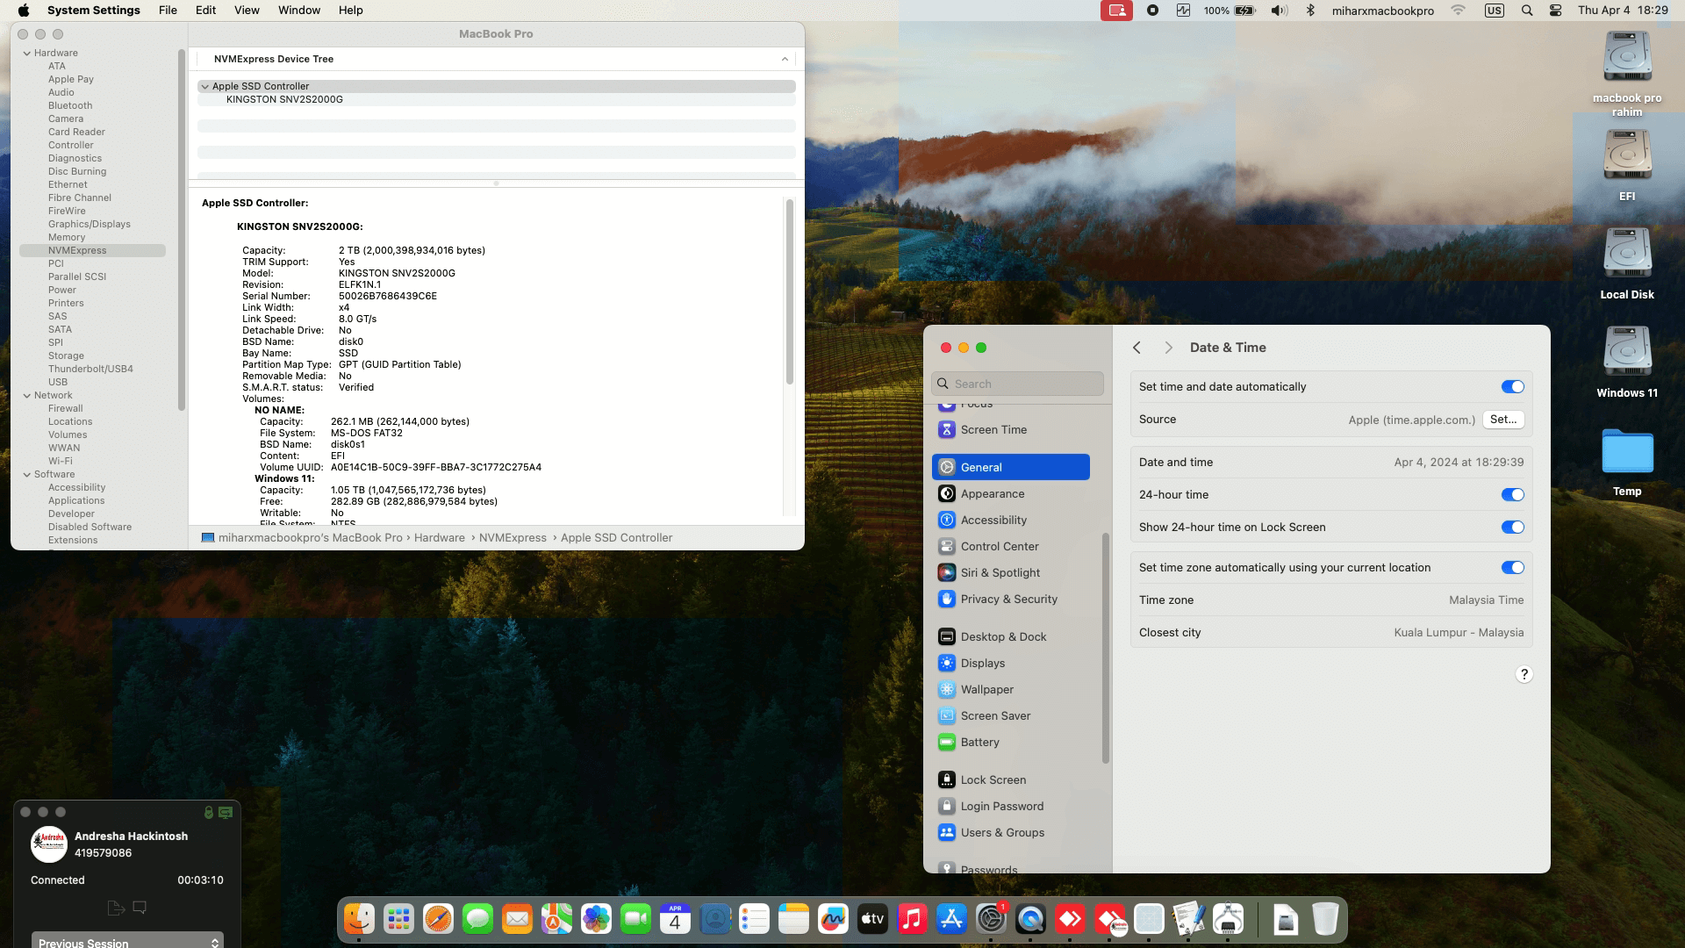
Task: Collapse the Hardware tree section
Action: click(27, 53)
